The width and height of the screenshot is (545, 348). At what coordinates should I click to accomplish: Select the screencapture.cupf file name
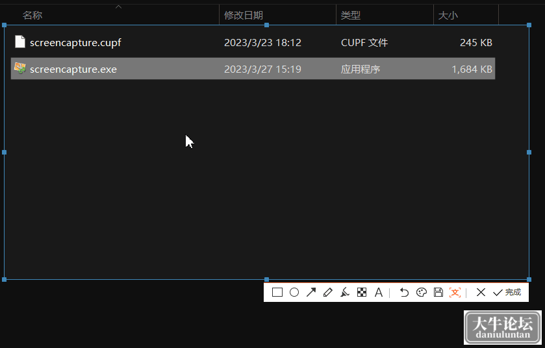tap(75, 43)
